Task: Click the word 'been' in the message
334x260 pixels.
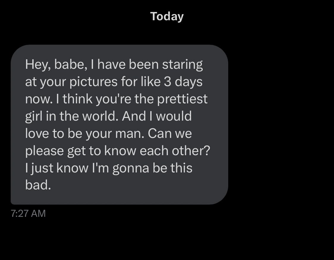Action: pos(144,64)
